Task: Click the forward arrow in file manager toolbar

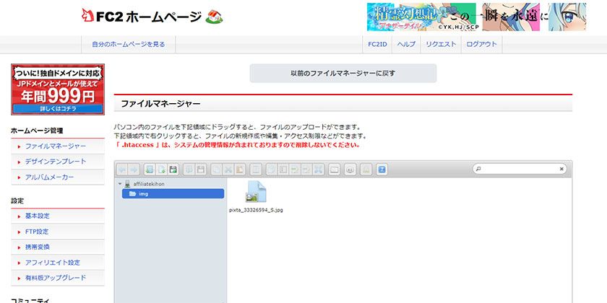Action: (x=134, y=170)
